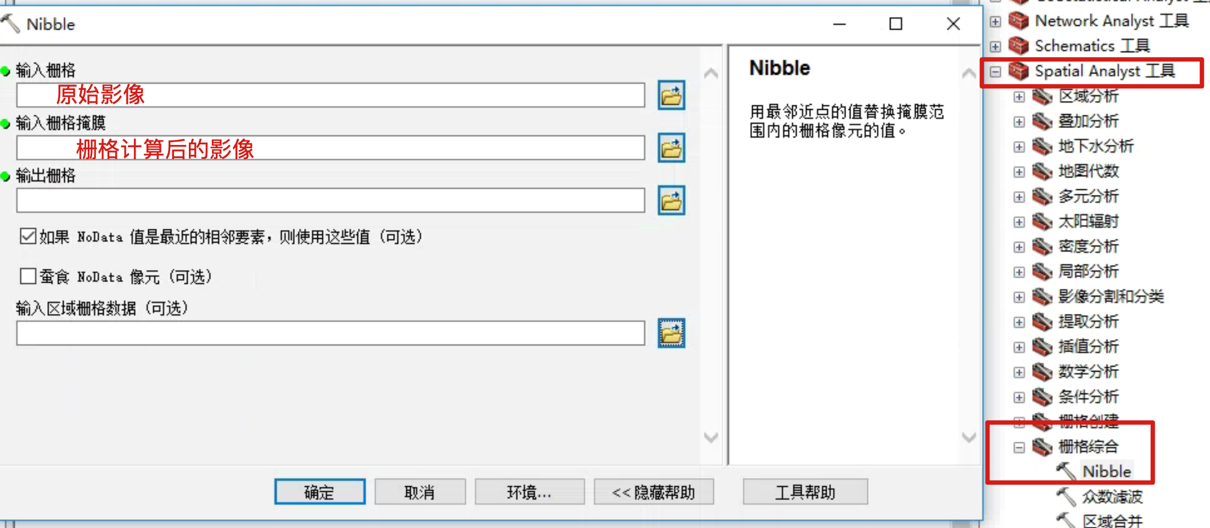Click the 众数滤波 tool hammer icon
This screenshot has width=1210, height=528.
point(1066,496)
